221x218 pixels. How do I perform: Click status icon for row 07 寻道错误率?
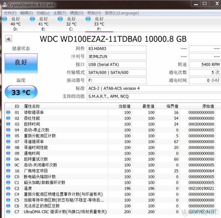point(8,142)
